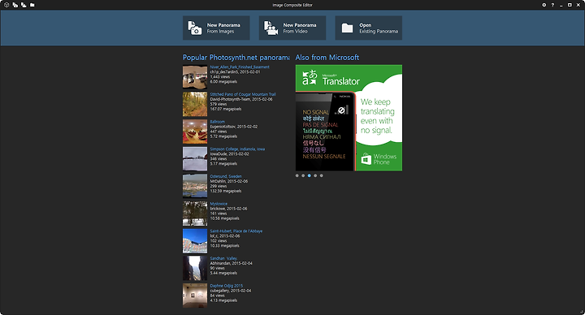This screenshot has height=315, width=585.
Task: Open the Myslowice panorama link
Action: pos(219,204)
